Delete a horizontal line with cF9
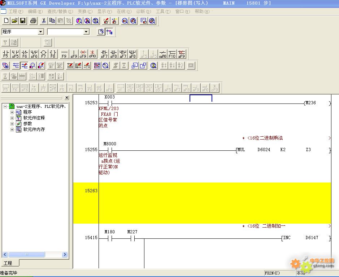339x277 pixels. [x=83, y=54]
